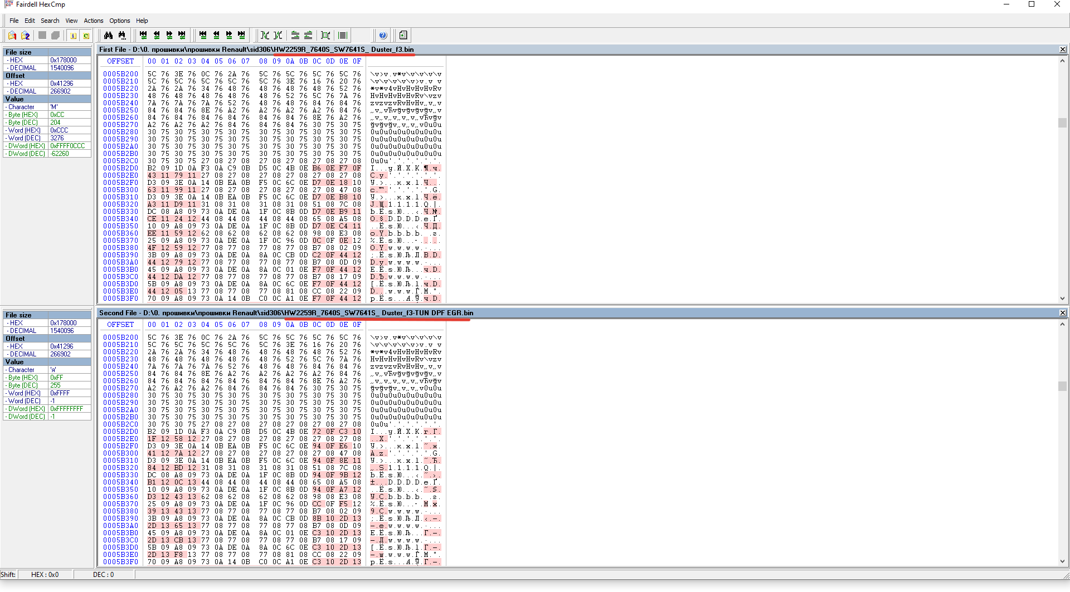Click the exit document toolbar icon
Image resolution: width=1070 pixels, height=592 pixels.
[403, 36]
